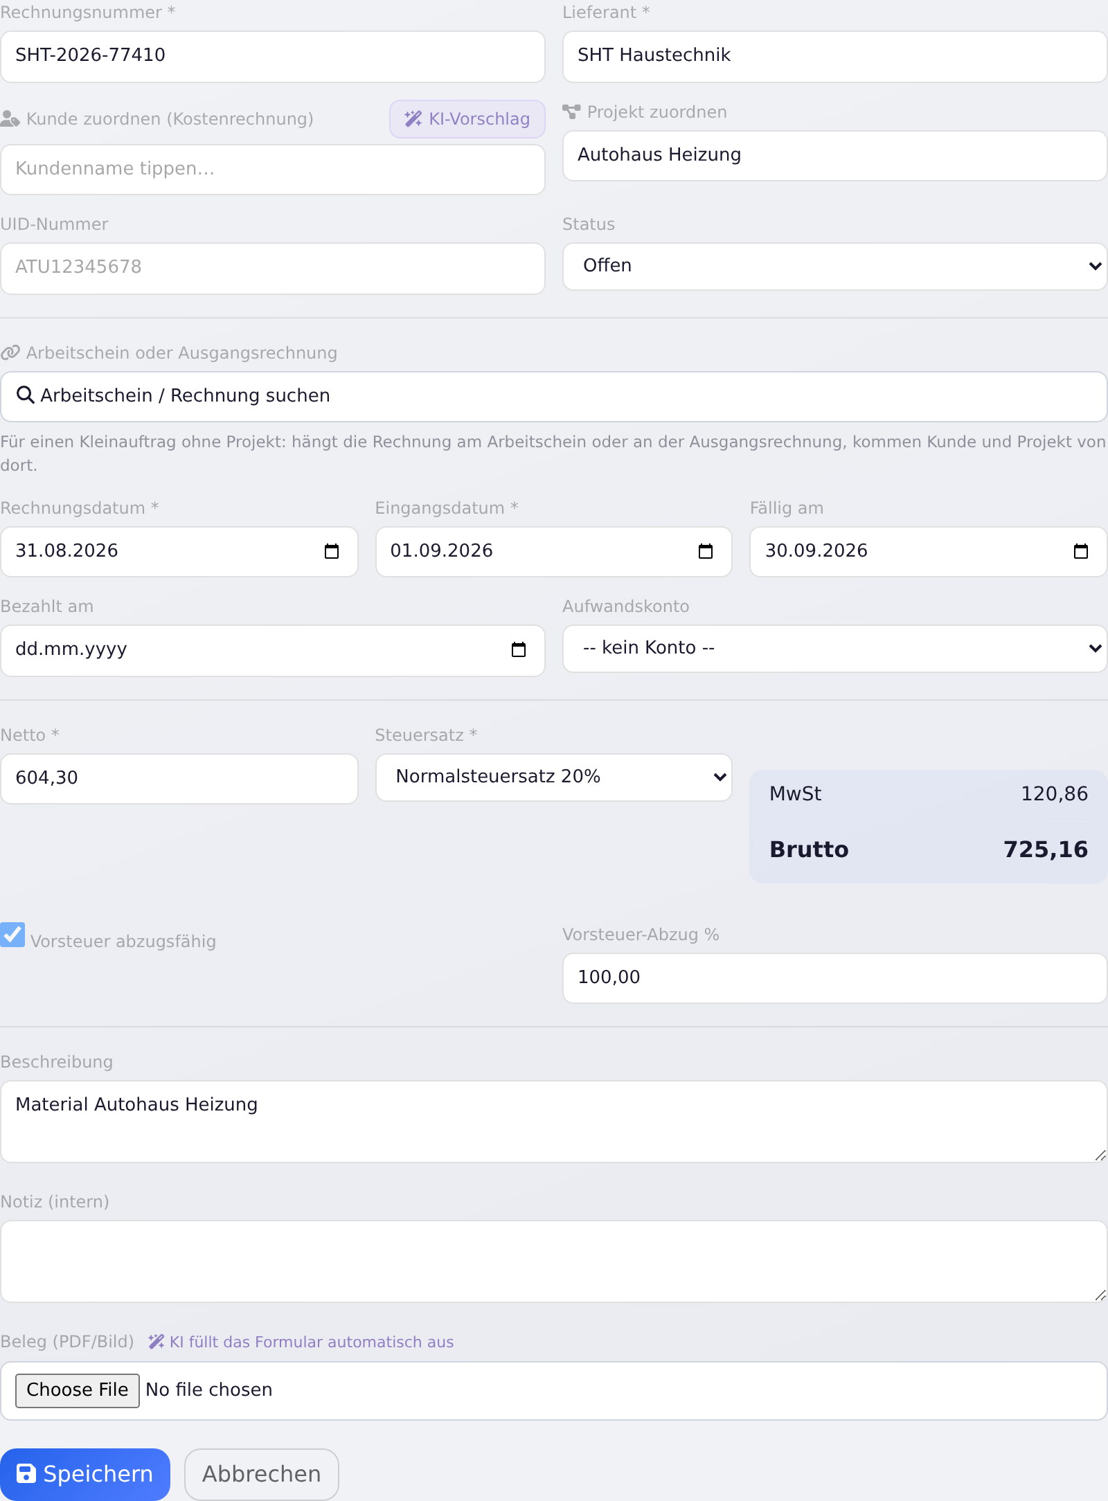Click the Vorsteuer-Abzug % field
Screen dimensions: 1108x1501
click(x=835, y=978)
